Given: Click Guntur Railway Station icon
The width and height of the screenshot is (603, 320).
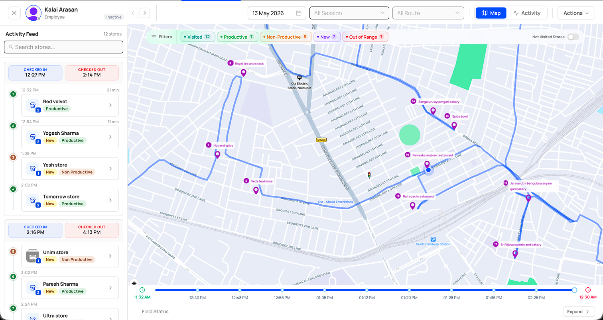Looking at the screenshot, I should tap(433, 239).
